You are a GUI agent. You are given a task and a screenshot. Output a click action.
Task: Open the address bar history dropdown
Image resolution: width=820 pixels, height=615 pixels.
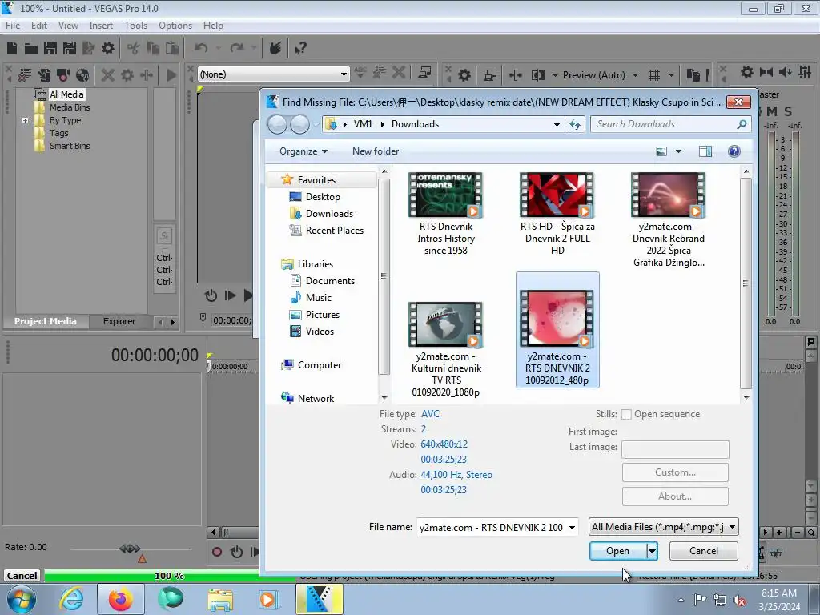point(557,124)
